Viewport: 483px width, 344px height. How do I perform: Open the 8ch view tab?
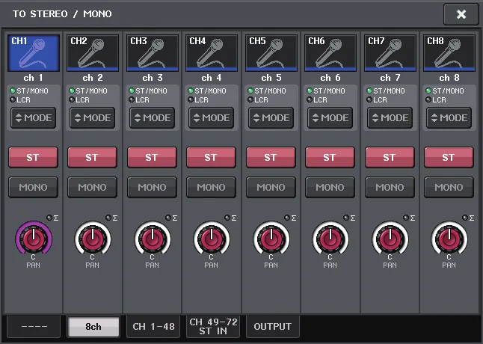click(93, 327)
